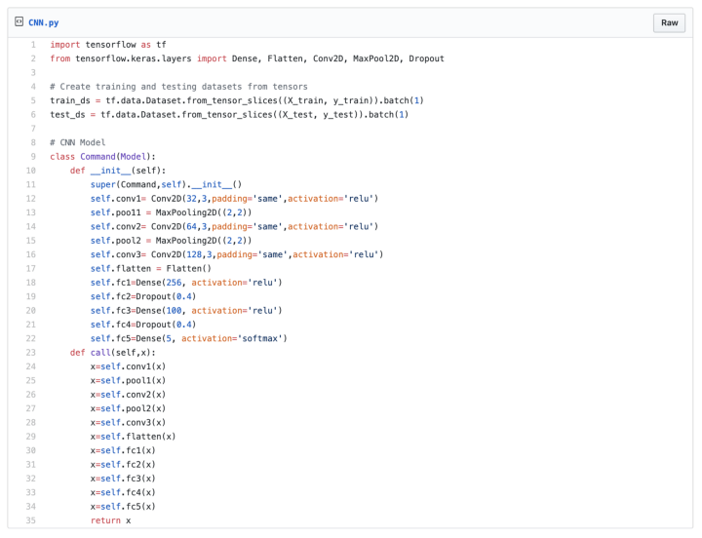The width and height of the screenshot is (702, 538).
Task: Click the test_ds assignment line
Action: (x=229, y=115)
